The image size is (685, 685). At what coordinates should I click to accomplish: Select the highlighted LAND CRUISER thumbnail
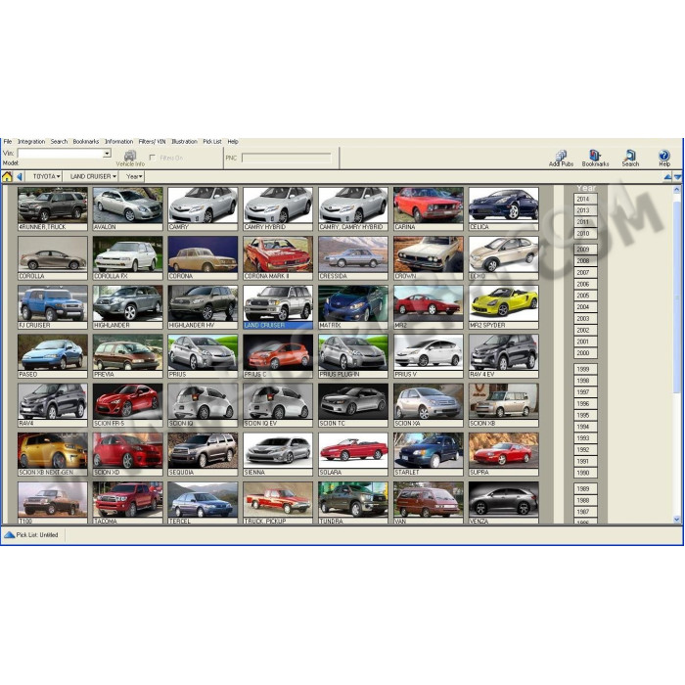click(278, 307)
